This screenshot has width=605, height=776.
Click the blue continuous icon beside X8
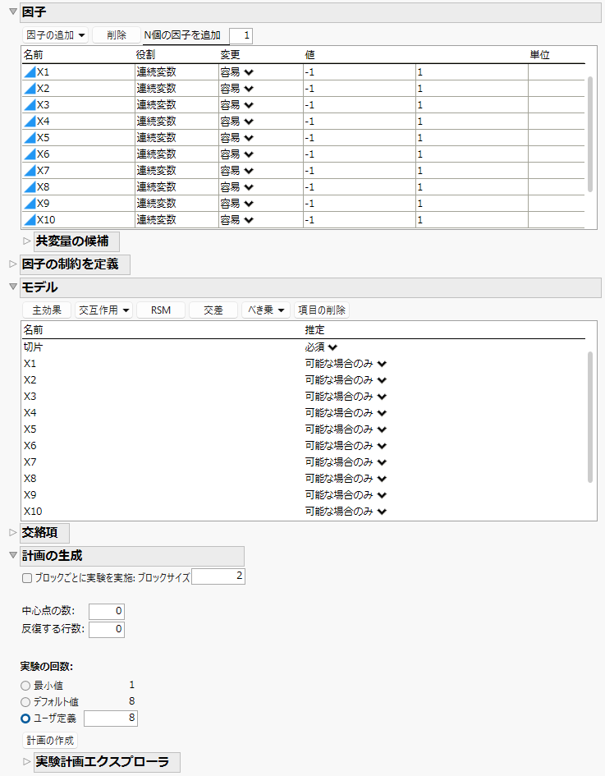[30, 186]
